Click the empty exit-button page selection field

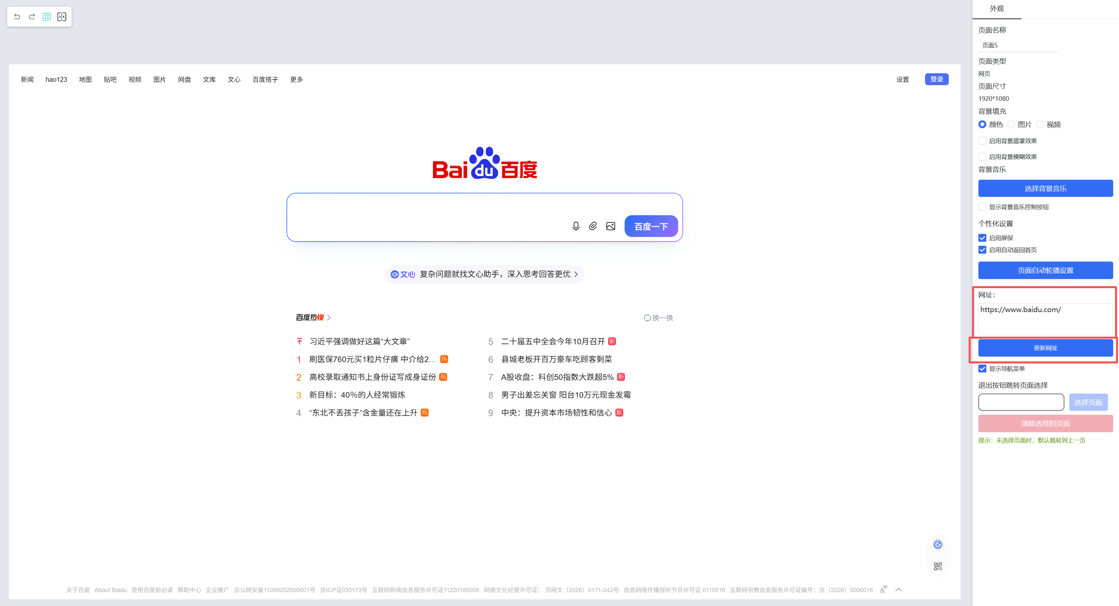[x=1021, y=402]
